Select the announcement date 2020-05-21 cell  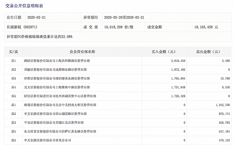click(53, 18)
